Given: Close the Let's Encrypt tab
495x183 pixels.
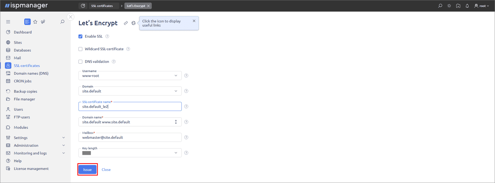Looking at the screenshot, I should click(x=148, y=6).
